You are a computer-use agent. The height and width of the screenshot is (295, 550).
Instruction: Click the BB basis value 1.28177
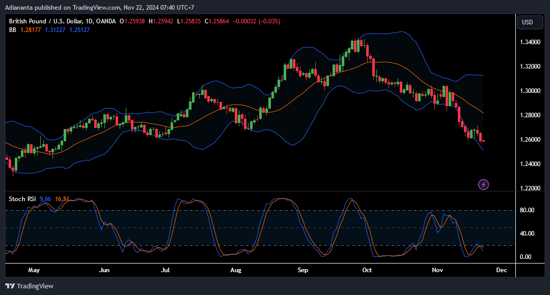pyautogui.click(x=31, y=30)
